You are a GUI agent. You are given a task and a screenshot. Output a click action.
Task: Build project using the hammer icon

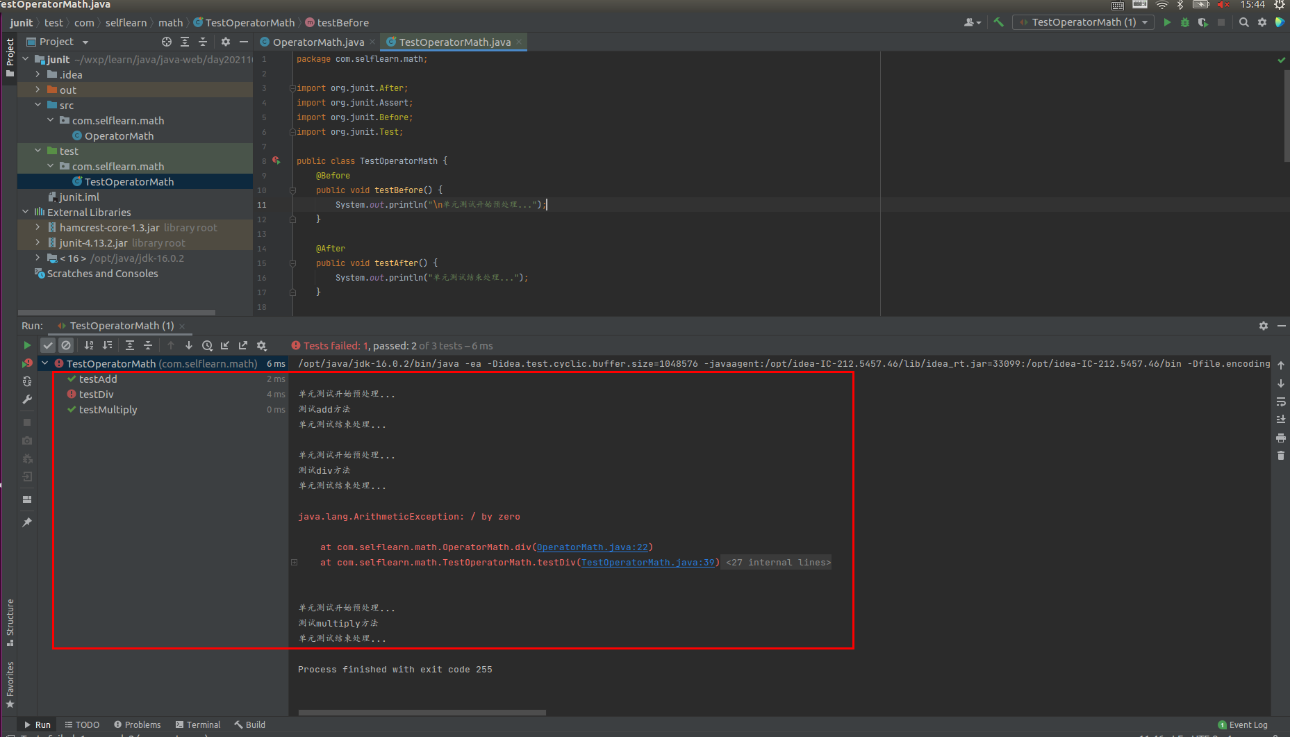tap(998, 22)
